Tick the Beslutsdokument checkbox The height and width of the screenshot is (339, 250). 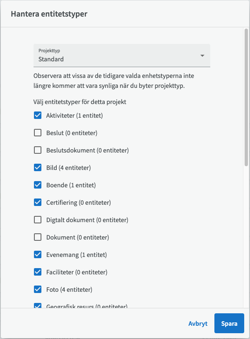coord(38,150)
